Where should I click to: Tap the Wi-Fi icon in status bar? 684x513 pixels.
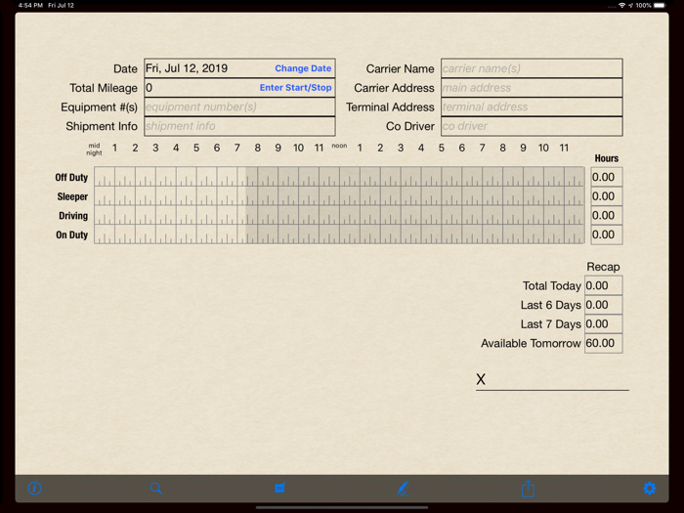pos(622,5)
